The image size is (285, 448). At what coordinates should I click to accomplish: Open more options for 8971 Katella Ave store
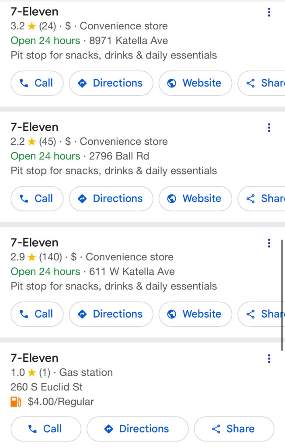(x=269, y=12)
